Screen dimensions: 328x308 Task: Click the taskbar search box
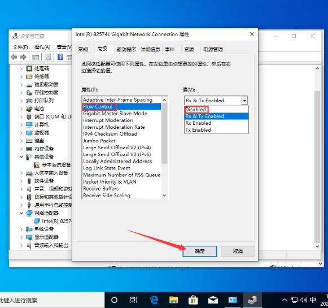pyautogui.click(x=52, y=300)
